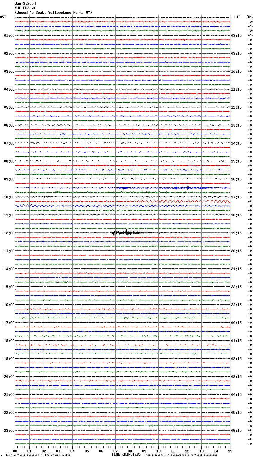
Task: Select the 23:00 MST time label
Action: [9, 431]
